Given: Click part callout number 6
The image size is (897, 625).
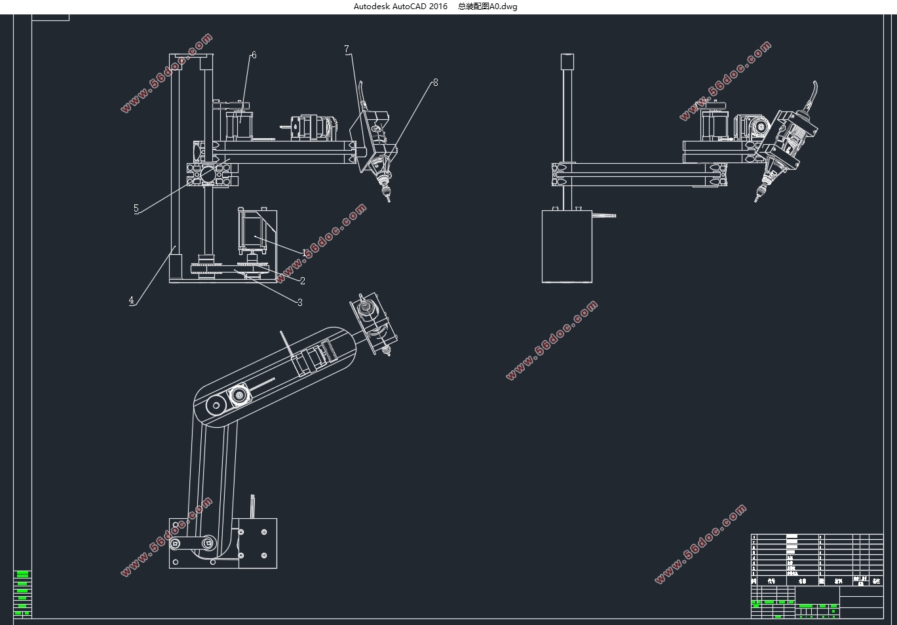Looking at the screenshot, I should (x=254, y=55).
